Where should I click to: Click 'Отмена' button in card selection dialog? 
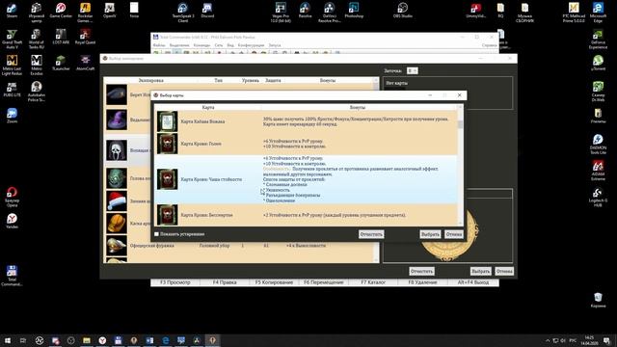point(454,234)
